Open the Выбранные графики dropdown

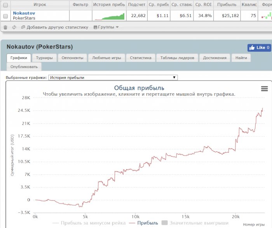113,77
